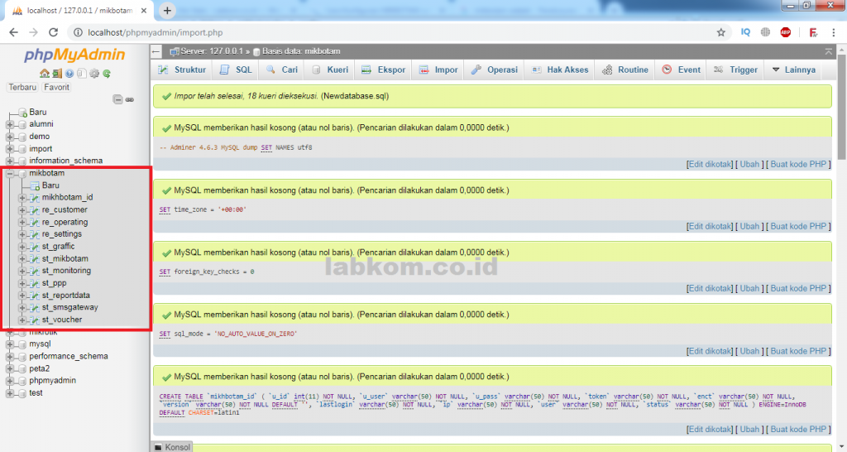This screenshot has height=452, width=847.
Task: Reload navigation panel with green refresh icon
Action: [x=107, y=74]
